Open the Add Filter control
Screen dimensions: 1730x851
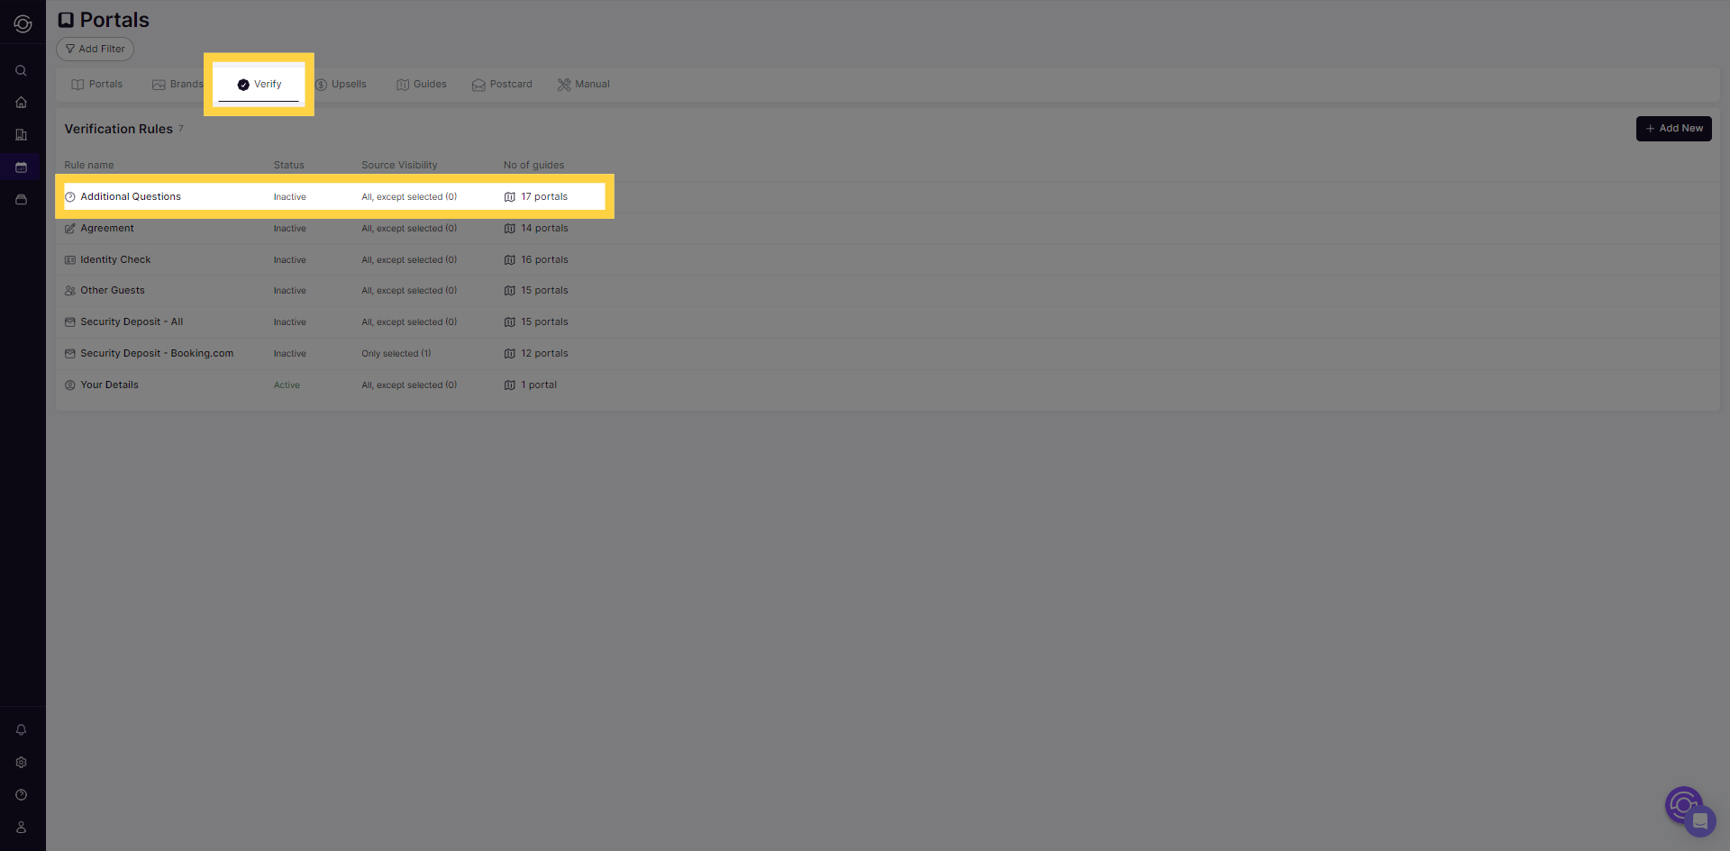point(94,49)
